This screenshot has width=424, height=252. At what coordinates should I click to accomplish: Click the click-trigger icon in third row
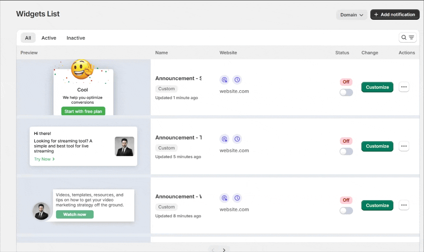point(224,198)
